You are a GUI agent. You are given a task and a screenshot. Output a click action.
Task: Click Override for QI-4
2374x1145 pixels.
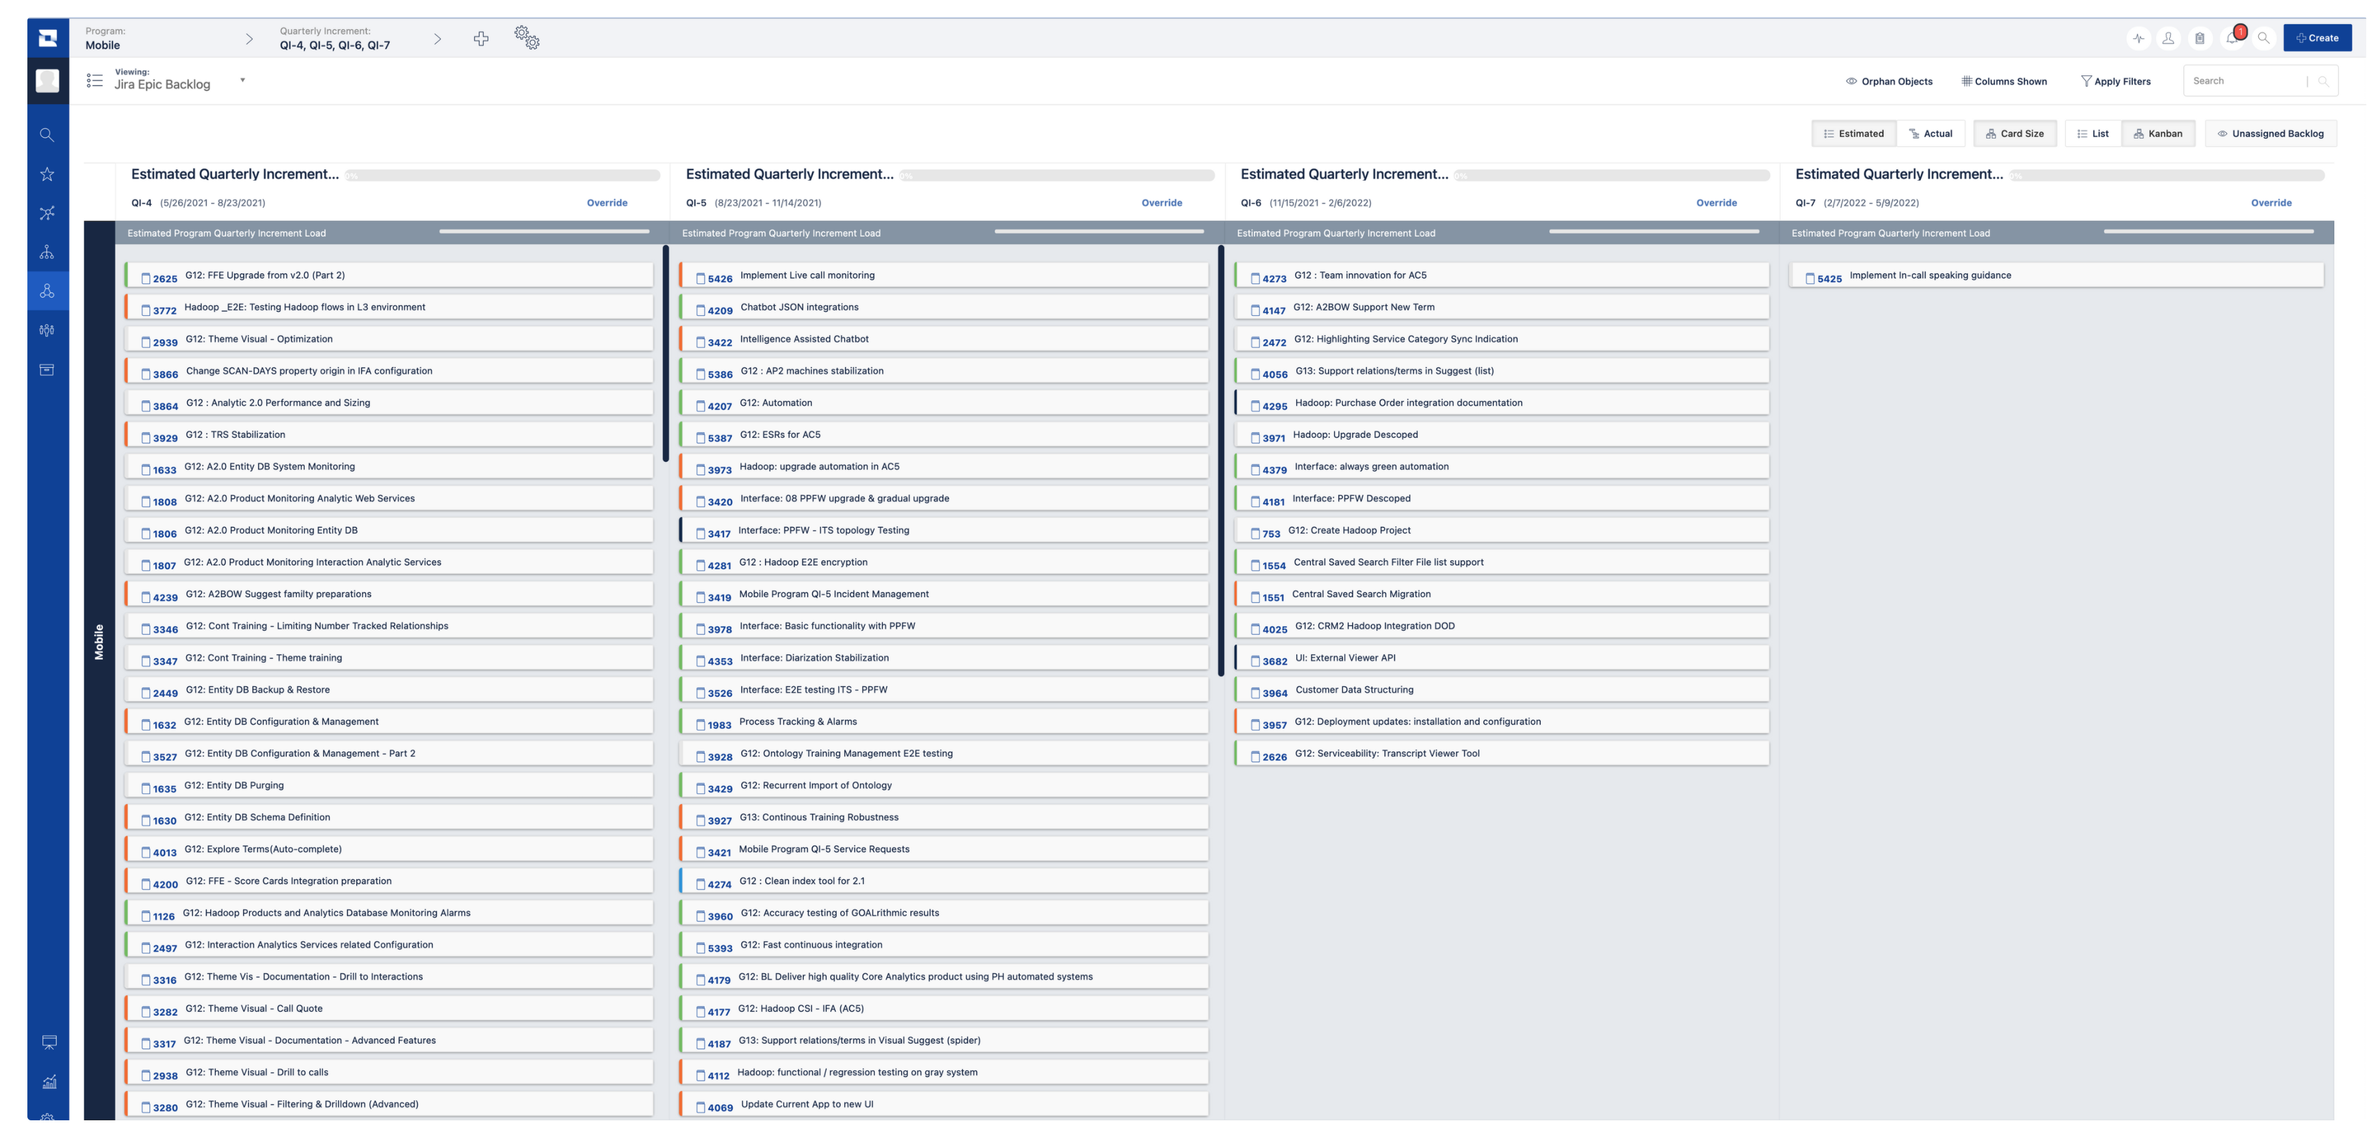607,203
